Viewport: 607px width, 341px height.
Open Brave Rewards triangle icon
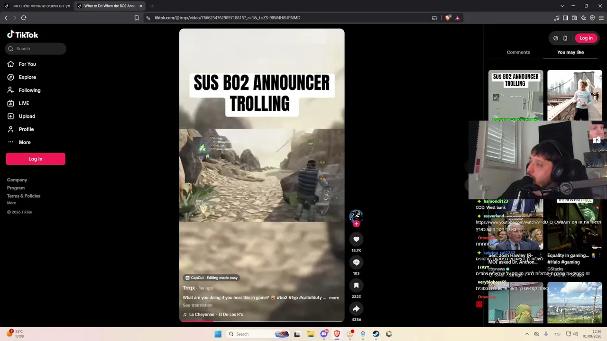coord(457,18)
